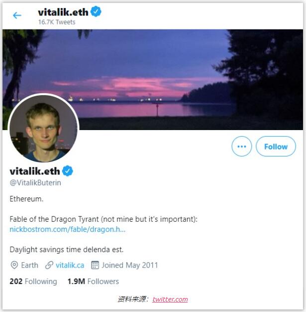Click the calendar icon beside Joined May 2011
The height and width of the screenshot is (312, 306).
click(95, 265)
